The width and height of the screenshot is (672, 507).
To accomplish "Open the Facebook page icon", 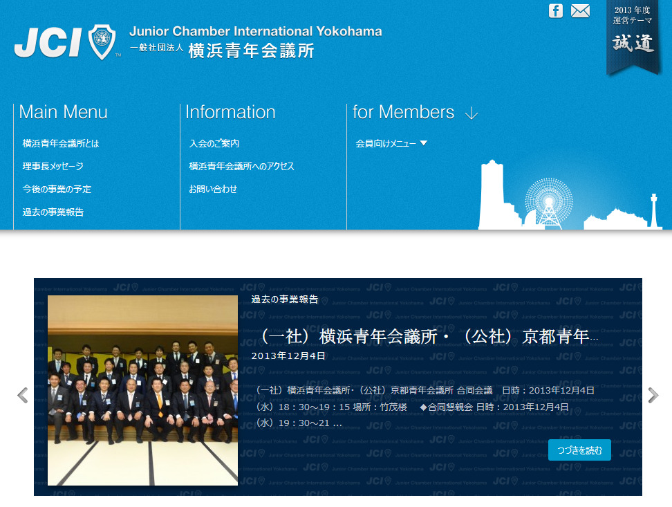I will tap(555, 11).
